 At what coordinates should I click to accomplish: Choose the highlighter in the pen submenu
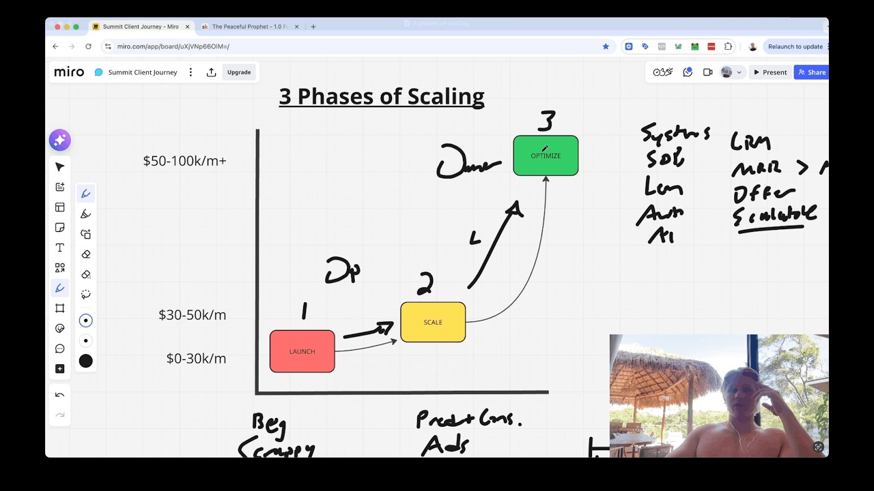pos(86,214)
